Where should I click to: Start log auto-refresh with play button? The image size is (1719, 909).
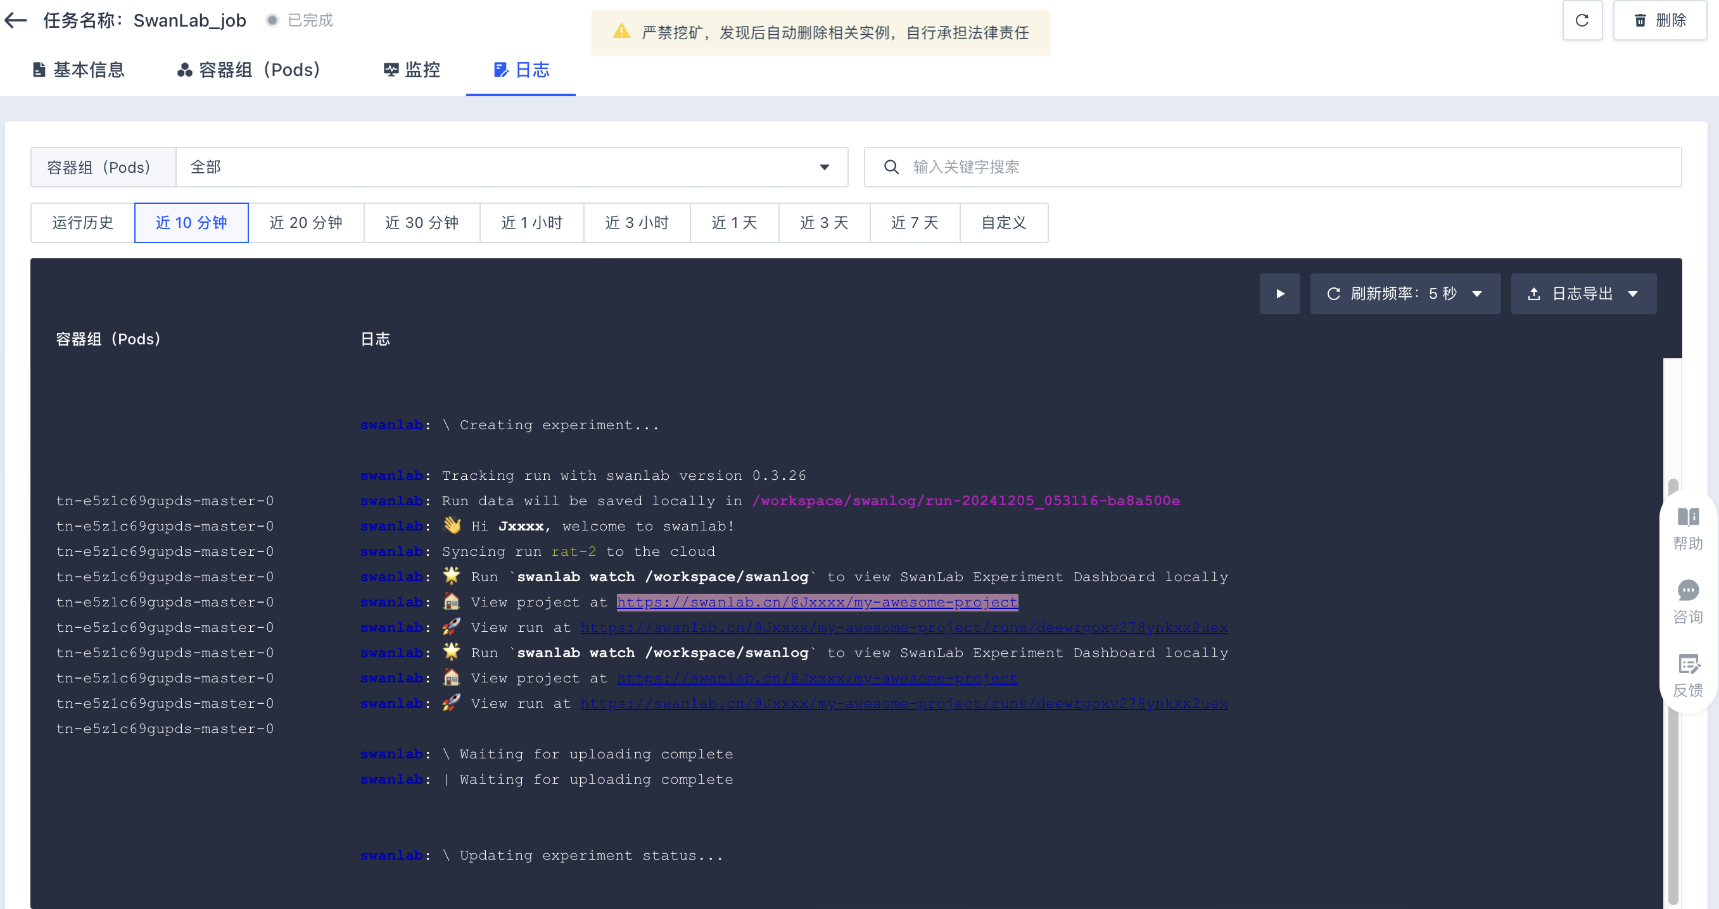pos(1280,294)
